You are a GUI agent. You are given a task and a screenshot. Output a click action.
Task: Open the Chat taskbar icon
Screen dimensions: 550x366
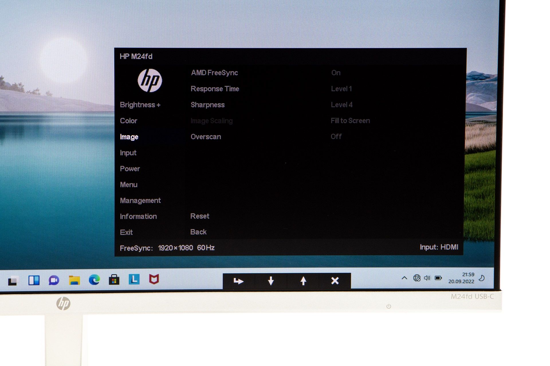coord(54,281)
